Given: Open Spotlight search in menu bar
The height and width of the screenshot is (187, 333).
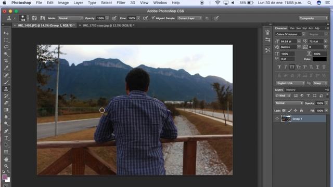Looking at the screenshot, I should tap(310, 3).
